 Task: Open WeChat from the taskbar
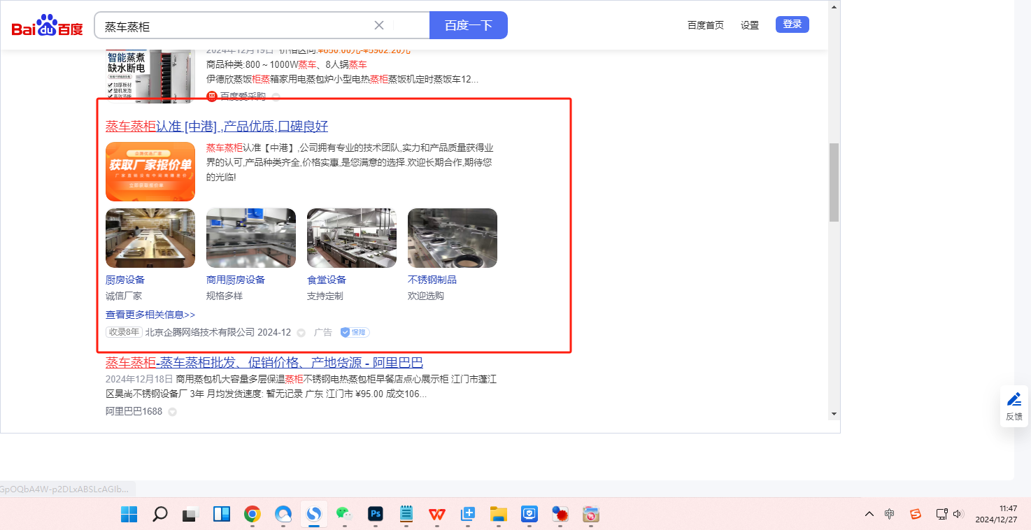point(343,515)
